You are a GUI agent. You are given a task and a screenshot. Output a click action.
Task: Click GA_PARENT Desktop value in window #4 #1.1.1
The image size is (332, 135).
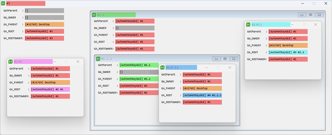(202, 88)
